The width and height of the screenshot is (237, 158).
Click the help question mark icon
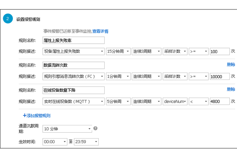(95, 128)
